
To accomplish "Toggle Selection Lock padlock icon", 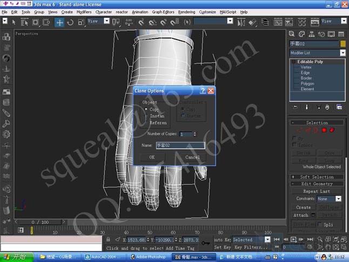I will [x=108, y=239].
